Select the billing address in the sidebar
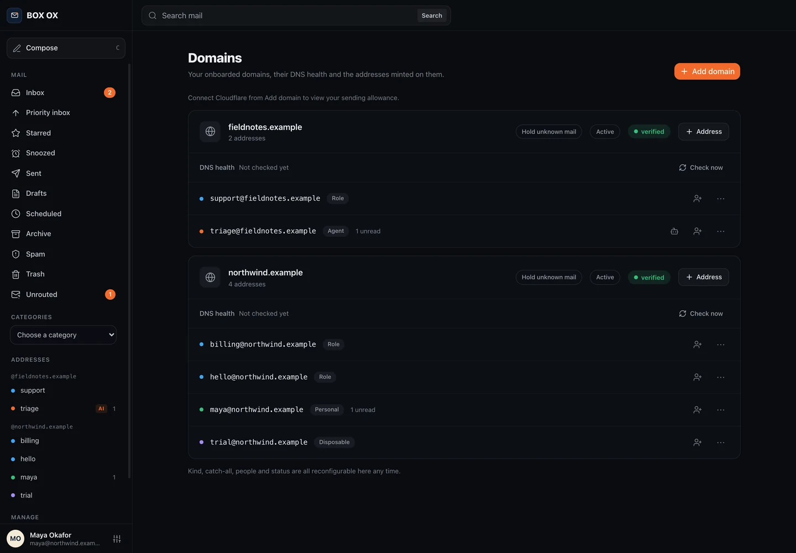 click(64, 441)
